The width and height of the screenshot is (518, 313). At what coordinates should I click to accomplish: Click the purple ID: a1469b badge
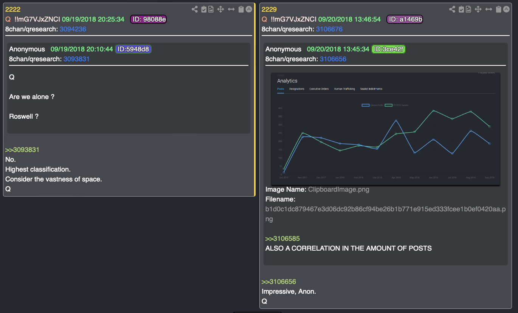point(405,19)
